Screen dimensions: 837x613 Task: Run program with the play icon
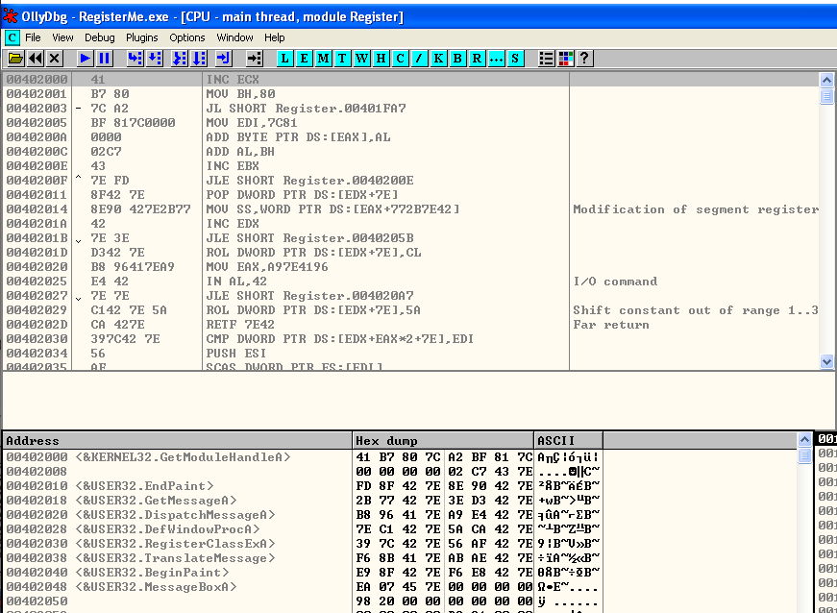point(85,59)
